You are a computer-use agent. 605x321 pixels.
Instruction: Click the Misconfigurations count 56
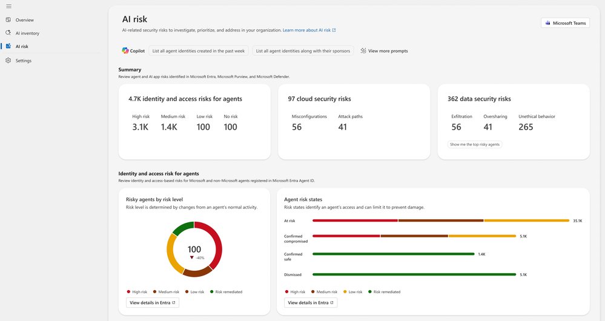pos(297,127)
